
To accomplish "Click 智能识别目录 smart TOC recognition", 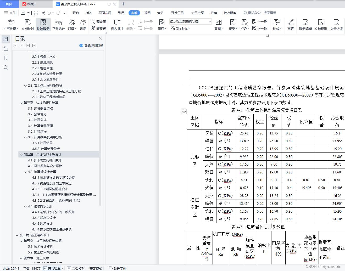I will point(91,46).
